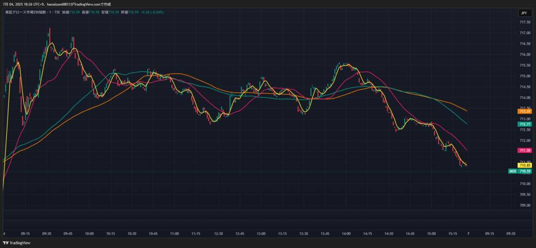This screenshot has width=536, height=248.
Task: Click the 始値 open value 710.59
Action: 75,12
